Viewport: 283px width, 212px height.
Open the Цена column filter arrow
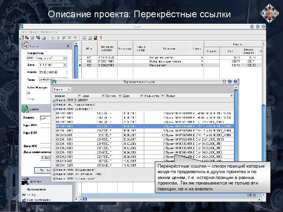click(103, 96)
